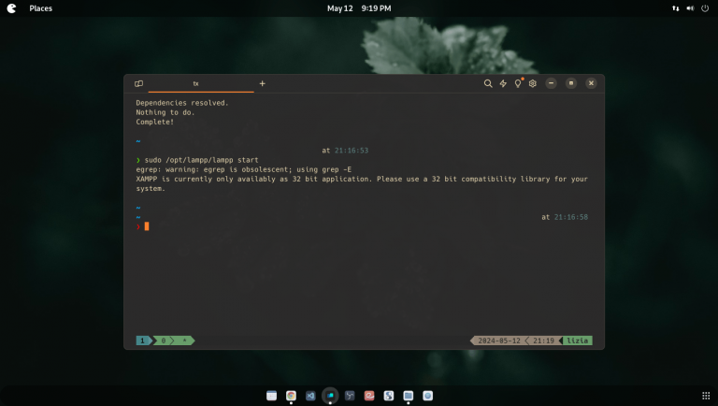718x406 pixels.
Task: Open the power system menu
Action: (706, 8)
